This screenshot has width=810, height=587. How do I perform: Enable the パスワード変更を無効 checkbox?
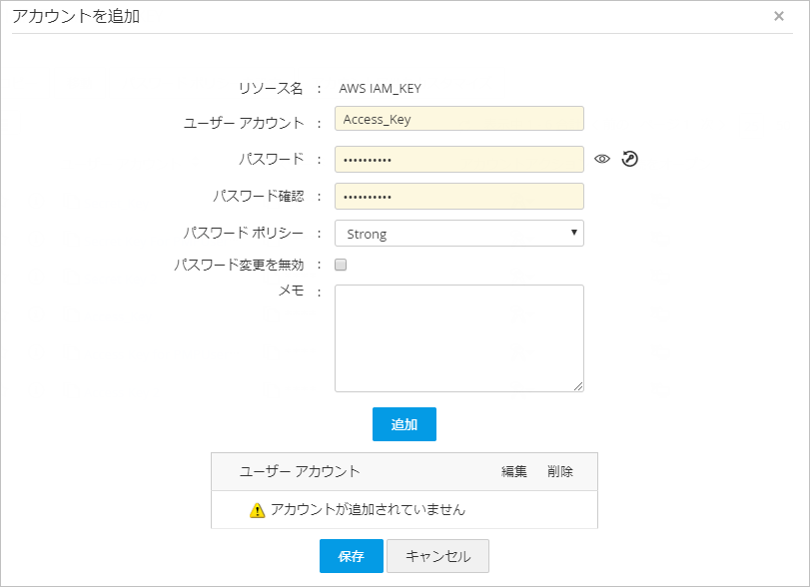tap(341, 266)
